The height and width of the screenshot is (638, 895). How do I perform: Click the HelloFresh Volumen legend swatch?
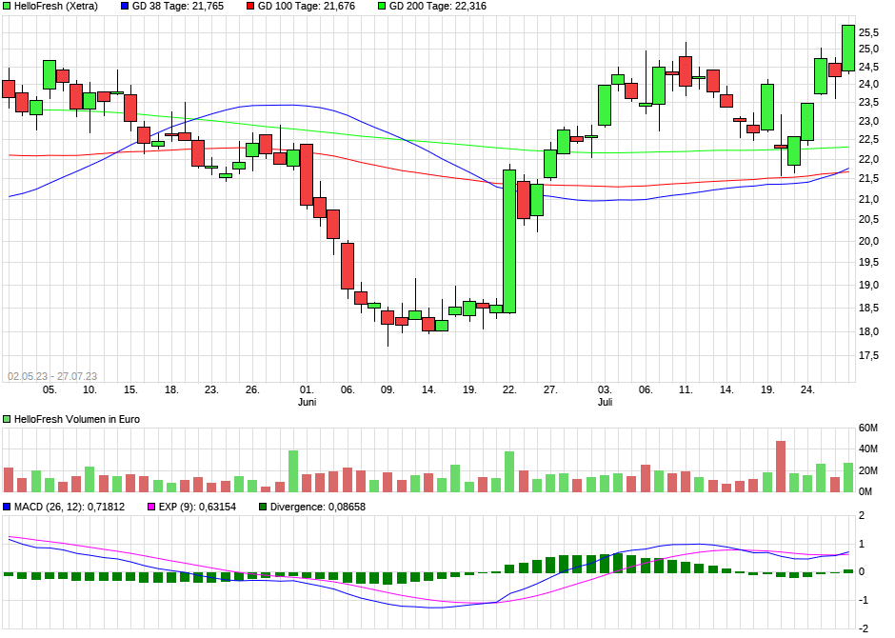pos(7,419)
